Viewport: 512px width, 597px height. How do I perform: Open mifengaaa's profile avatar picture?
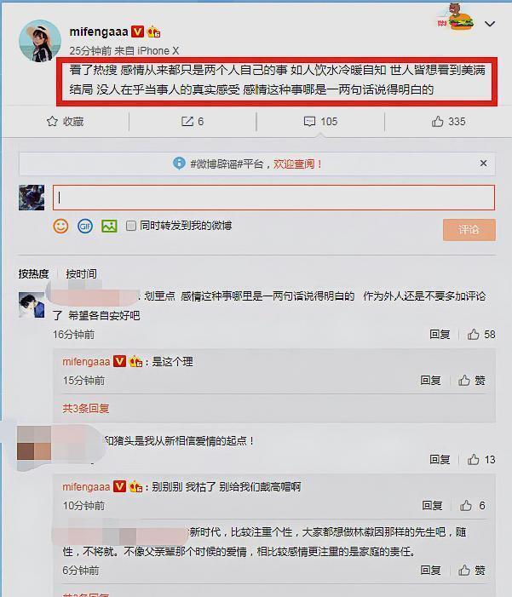tap(40, 41)
